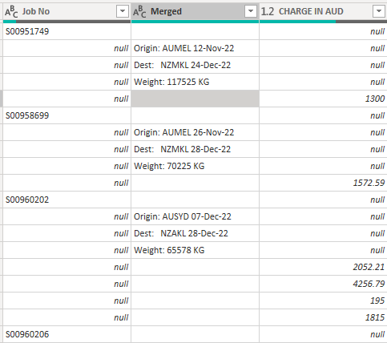Select cell Origin: AUMEL 12-Nov-22
This screenshot has height=343, width=387.
[195, 48]
